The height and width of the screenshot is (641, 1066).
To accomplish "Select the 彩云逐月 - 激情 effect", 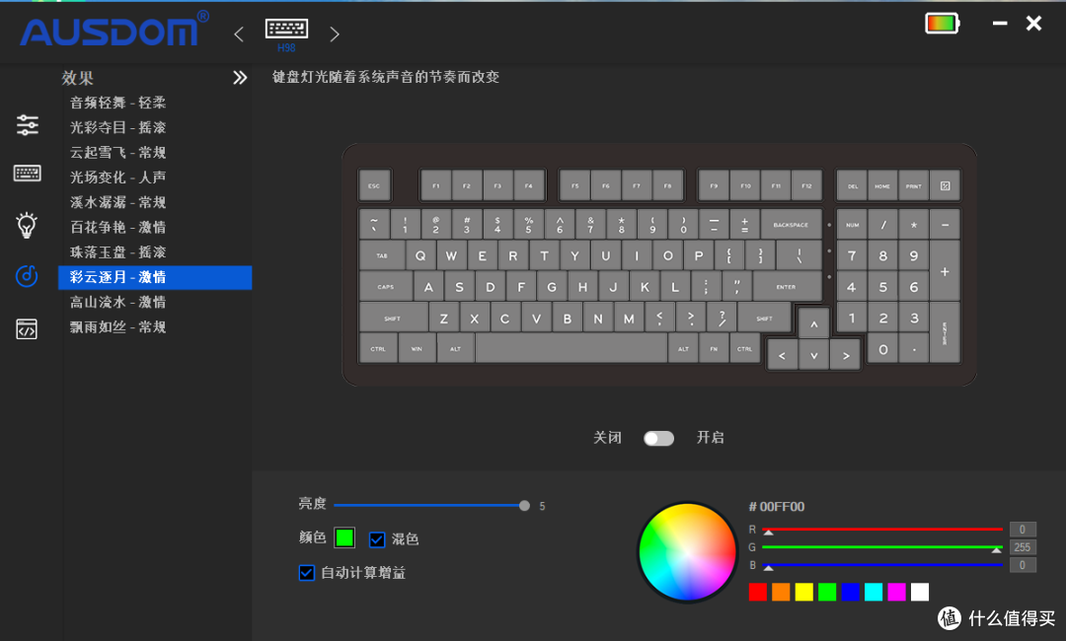I will click(x=156, y=277).
